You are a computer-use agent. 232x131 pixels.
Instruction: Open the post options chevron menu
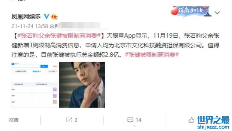pyautogui.click(x=217, y=13)
